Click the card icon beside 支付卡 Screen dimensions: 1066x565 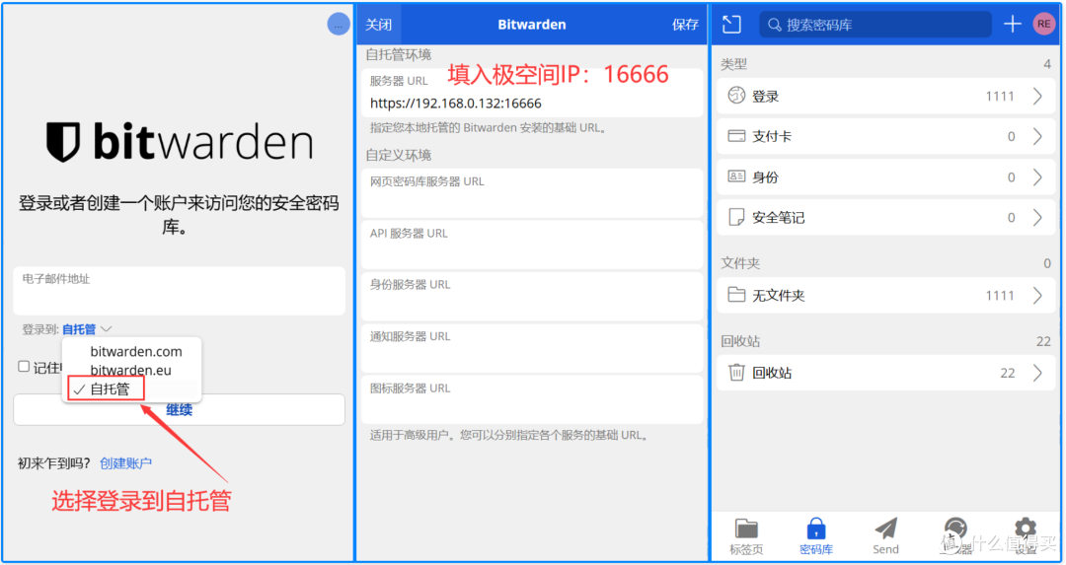pyautogui.click(x=736, y=136)
